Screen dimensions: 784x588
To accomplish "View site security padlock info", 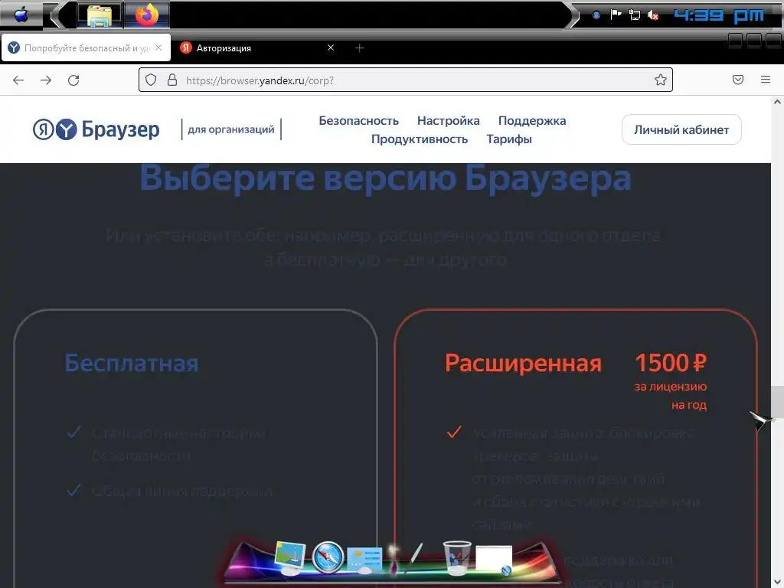I will point(172,80).
